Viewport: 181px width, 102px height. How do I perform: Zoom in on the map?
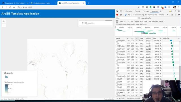[x=4, y=22]
